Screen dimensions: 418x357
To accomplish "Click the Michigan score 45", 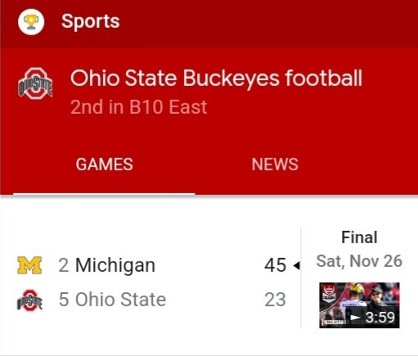I will 275,265.
